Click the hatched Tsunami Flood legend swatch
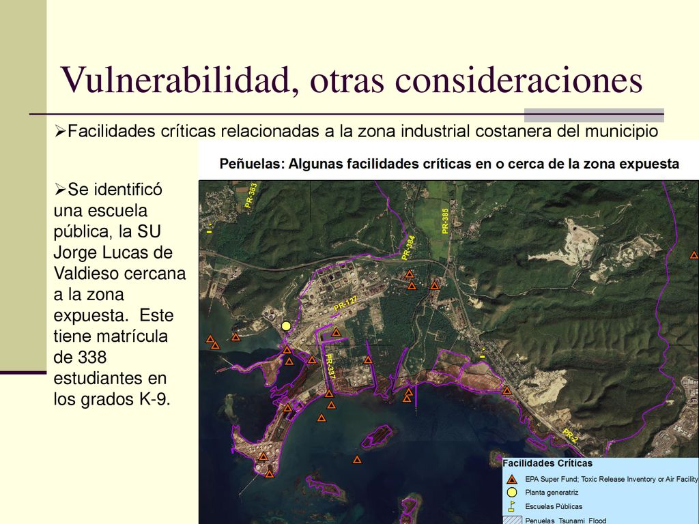The image size is (699, 524). coord(512,520)
